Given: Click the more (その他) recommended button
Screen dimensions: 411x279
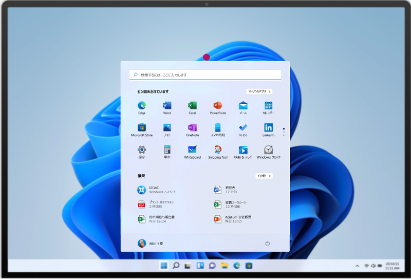Looking at the screenshot, I should tap(264, 176).
